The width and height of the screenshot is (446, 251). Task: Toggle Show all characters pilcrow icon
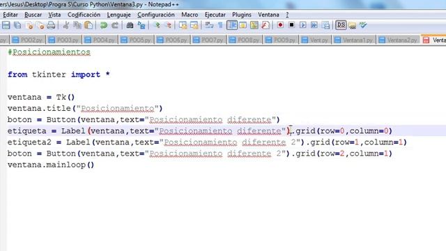[220, 25]
